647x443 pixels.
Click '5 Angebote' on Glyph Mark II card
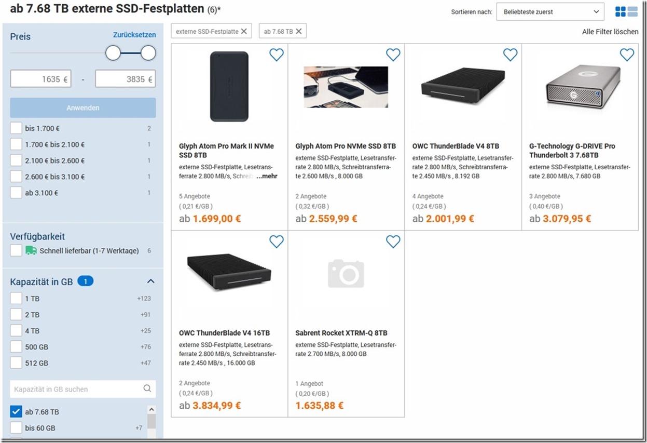(195, 196)
